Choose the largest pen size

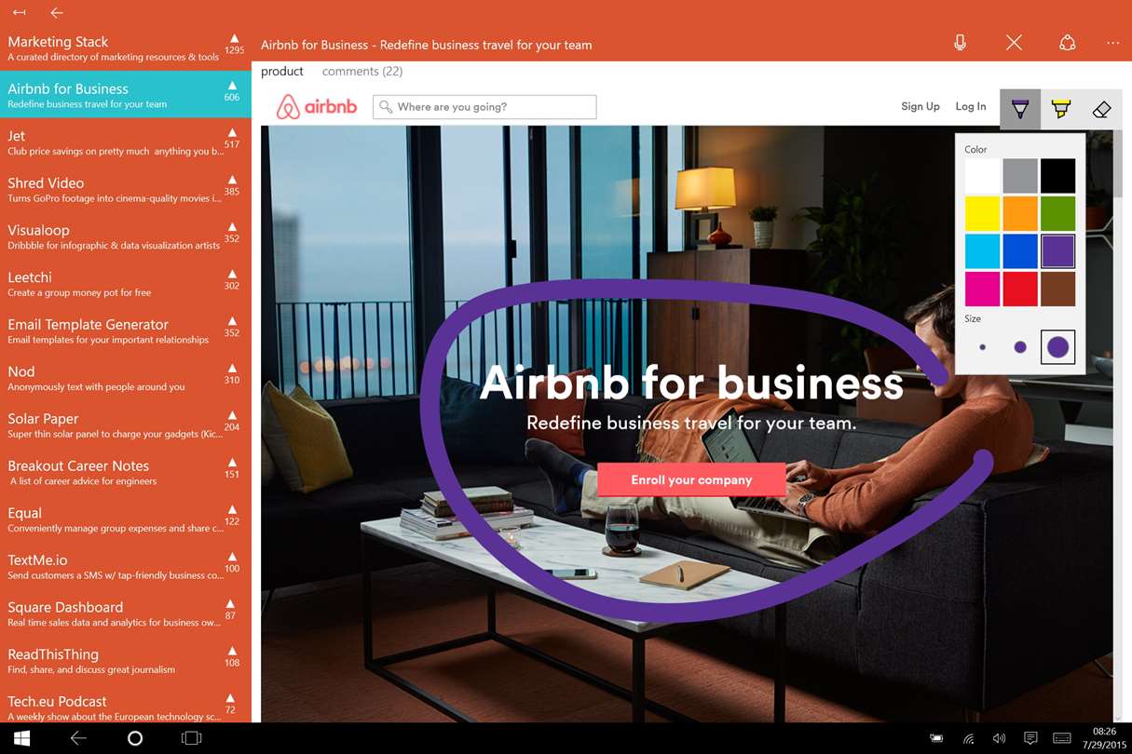(1058, 347)
